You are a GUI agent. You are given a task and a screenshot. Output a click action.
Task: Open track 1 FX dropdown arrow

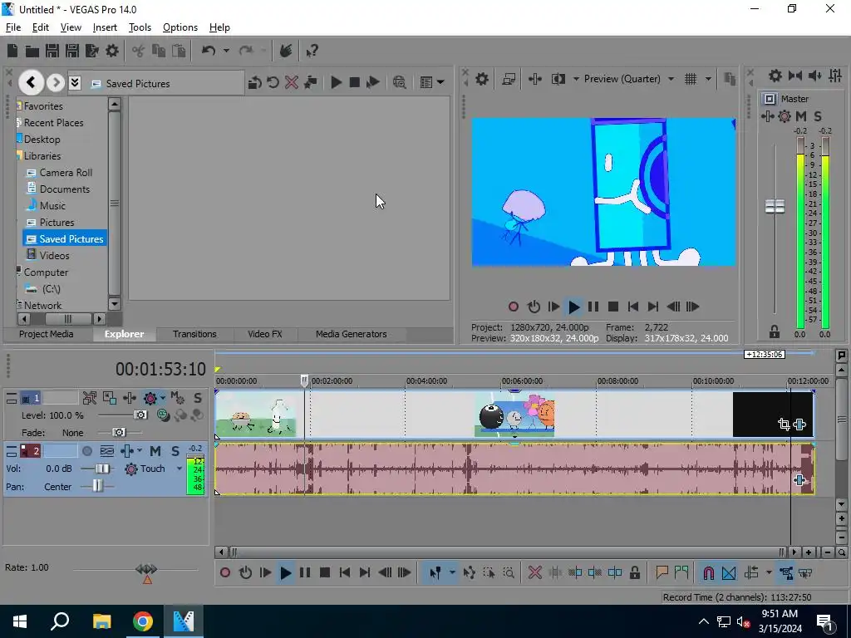tap(162, 398)
